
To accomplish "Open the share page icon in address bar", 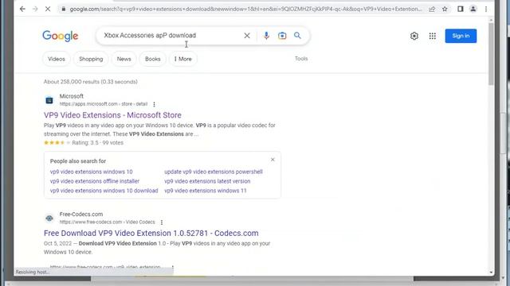I will click(432, 9).
